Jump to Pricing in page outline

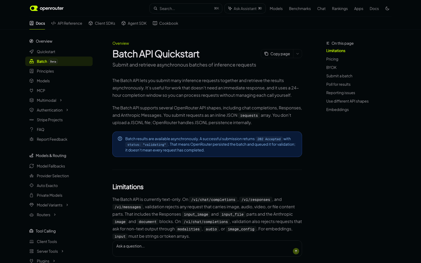[332, 59]
